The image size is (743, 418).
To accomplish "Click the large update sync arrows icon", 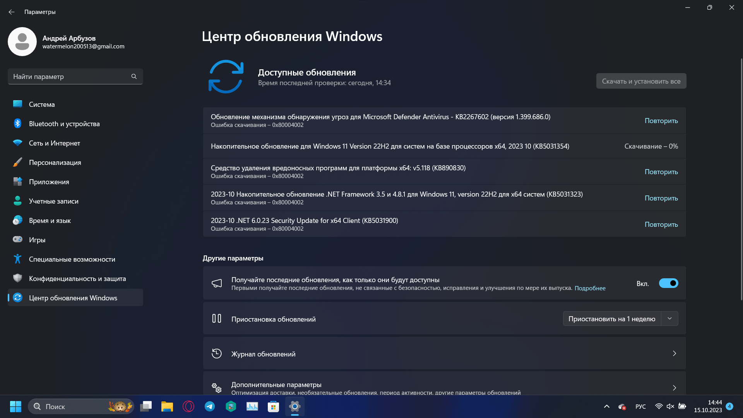I will pyautogui.click(x=226, y=77).
